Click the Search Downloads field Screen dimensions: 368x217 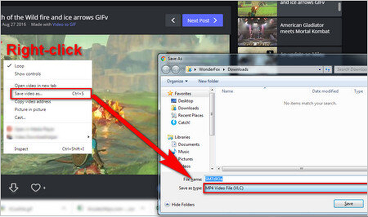(351, 69)
